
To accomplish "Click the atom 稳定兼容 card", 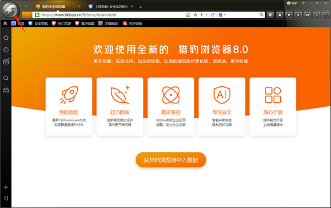I will click(171, 107).
